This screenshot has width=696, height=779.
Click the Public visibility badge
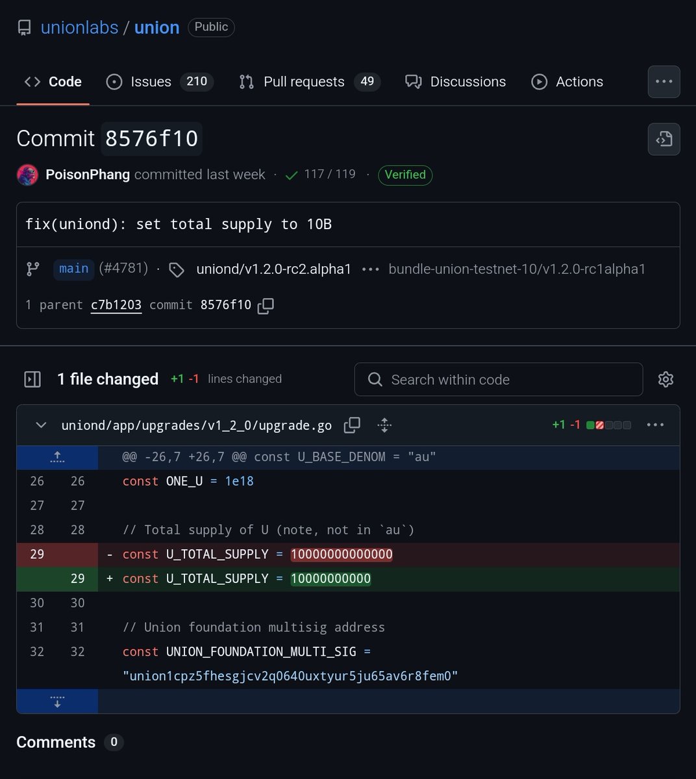point(211,27)
